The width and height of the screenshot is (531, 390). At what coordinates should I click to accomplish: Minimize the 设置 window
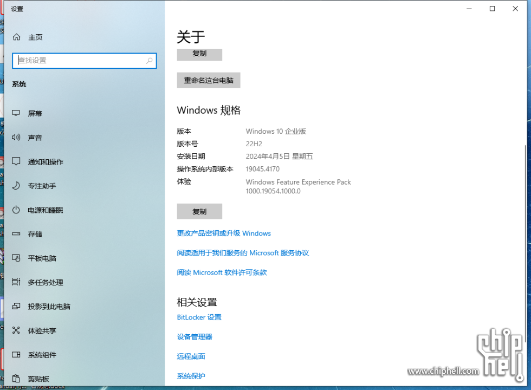[469, 9]
